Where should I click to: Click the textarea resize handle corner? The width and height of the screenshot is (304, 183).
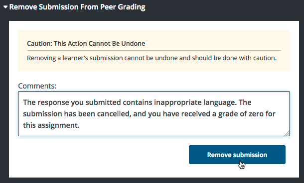287,133
